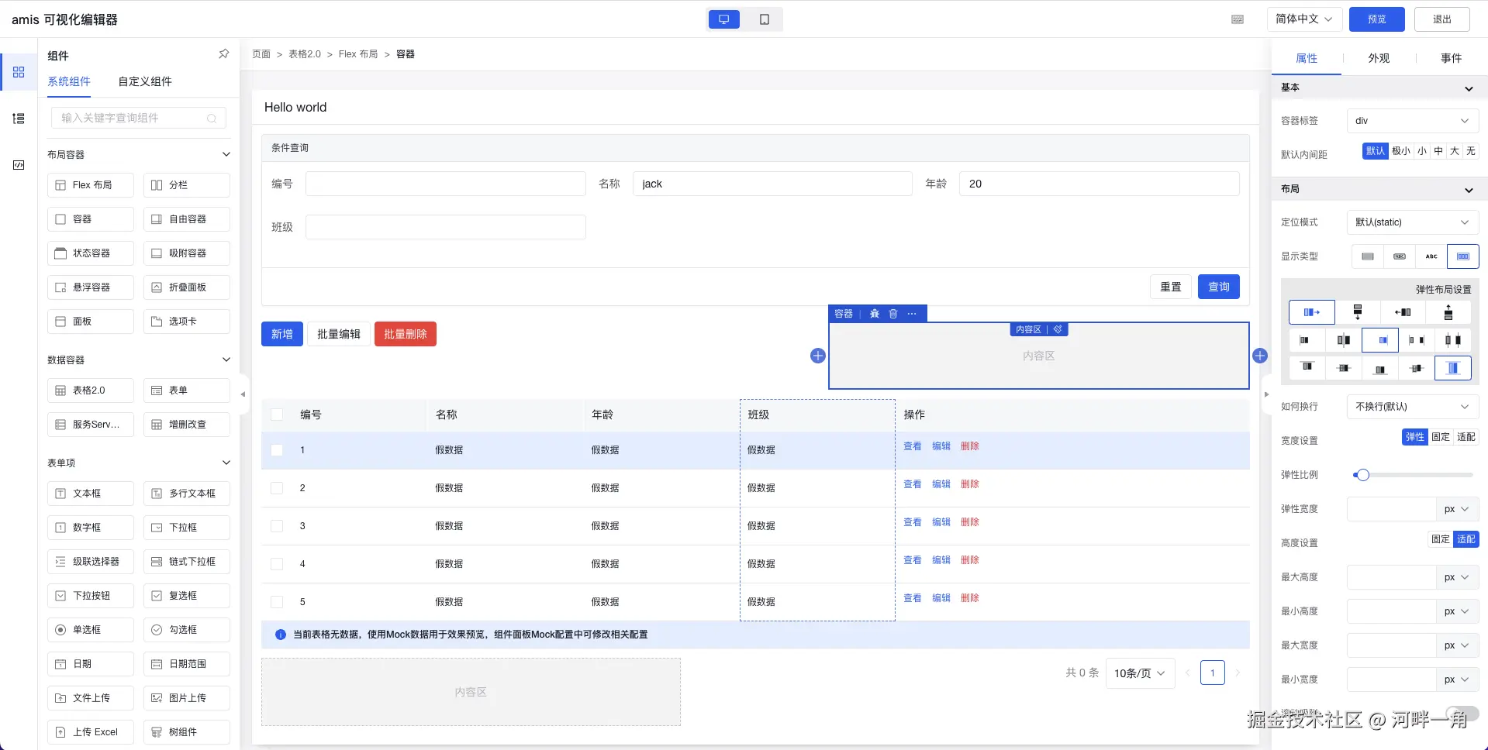Pin the 组件 panel with pushpin icon
The image size is (1488, 750).
[224, 54]
